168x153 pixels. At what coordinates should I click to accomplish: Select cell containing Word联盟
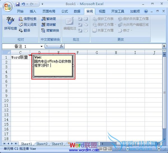tap(20, 57)
